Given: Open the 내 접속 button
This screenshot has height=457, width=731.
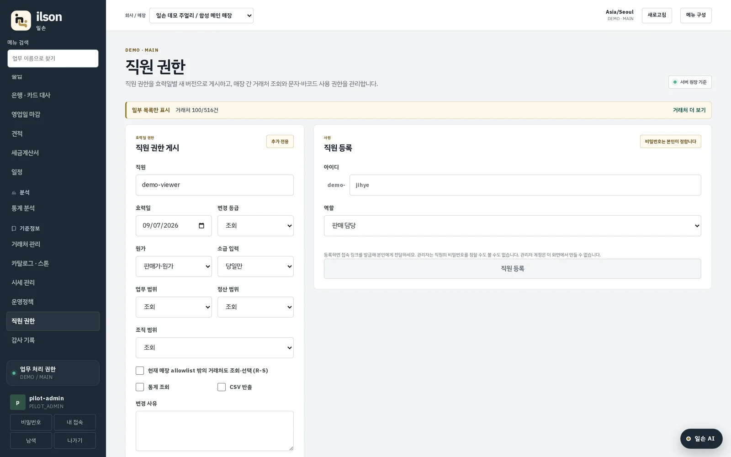Looking at the screenshot, I should pos(75,422).
